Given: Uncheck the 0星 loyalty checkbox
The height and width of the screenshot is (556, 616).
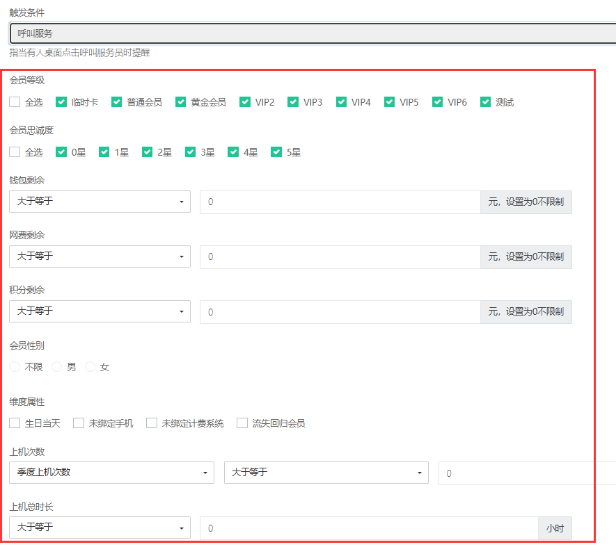Looking at the screenshot, I should pyautogui.click(x=61, y=152).
